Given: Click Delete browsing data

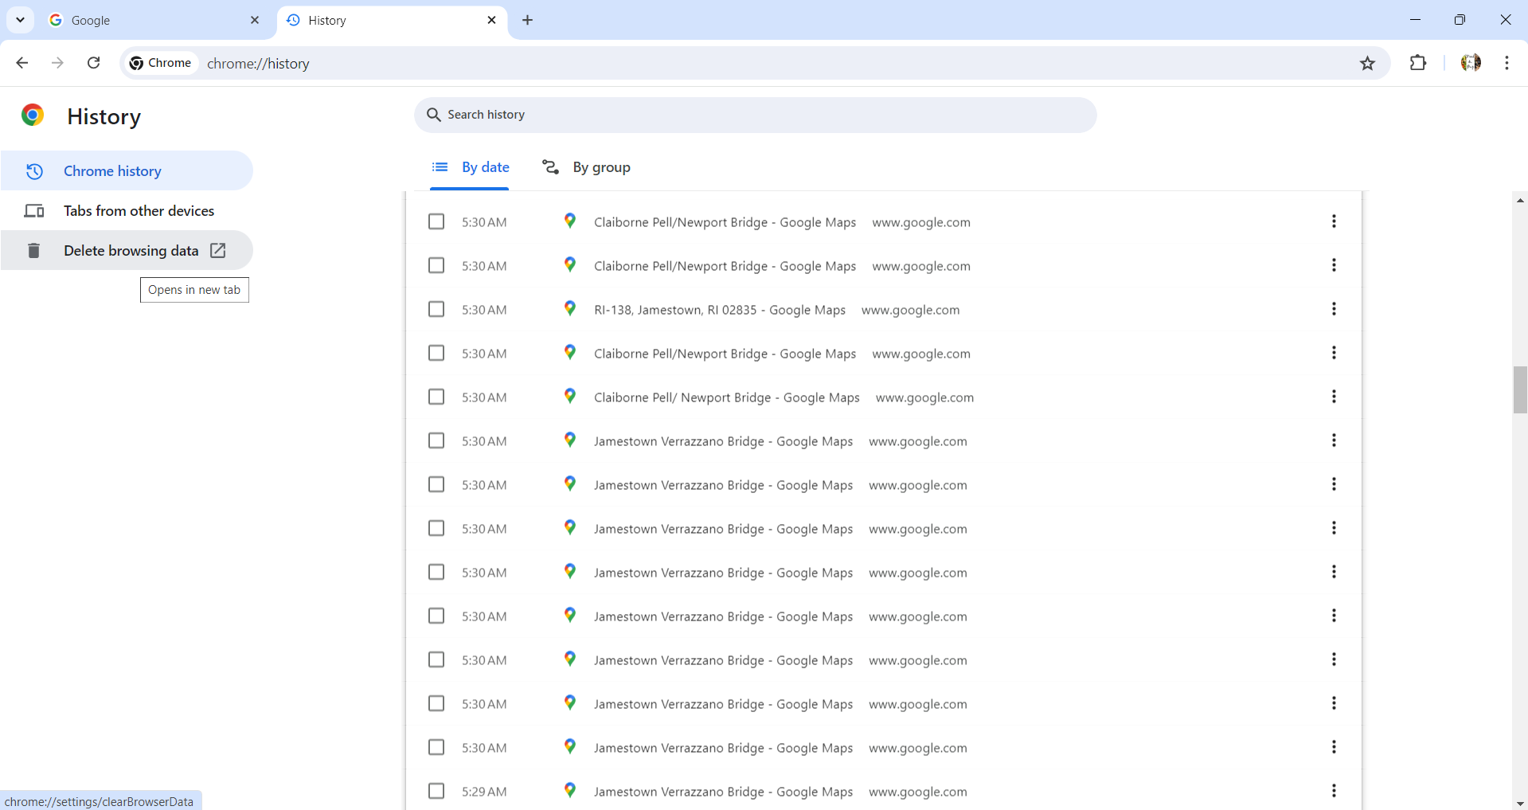Looking at the screenshot, I should (127, 251).
